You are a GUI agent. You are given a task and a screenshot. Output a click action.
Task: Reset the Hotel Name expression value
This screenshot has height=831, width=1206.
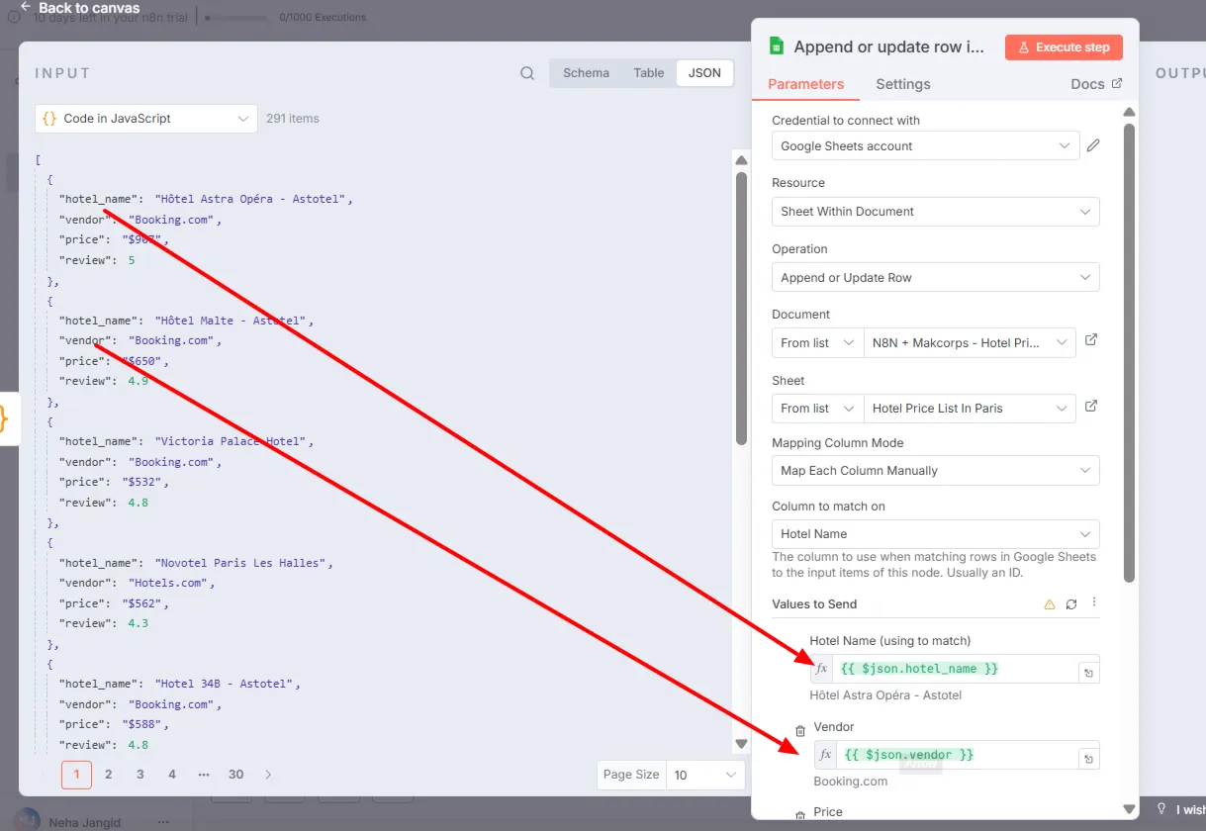pos(1088,673)
